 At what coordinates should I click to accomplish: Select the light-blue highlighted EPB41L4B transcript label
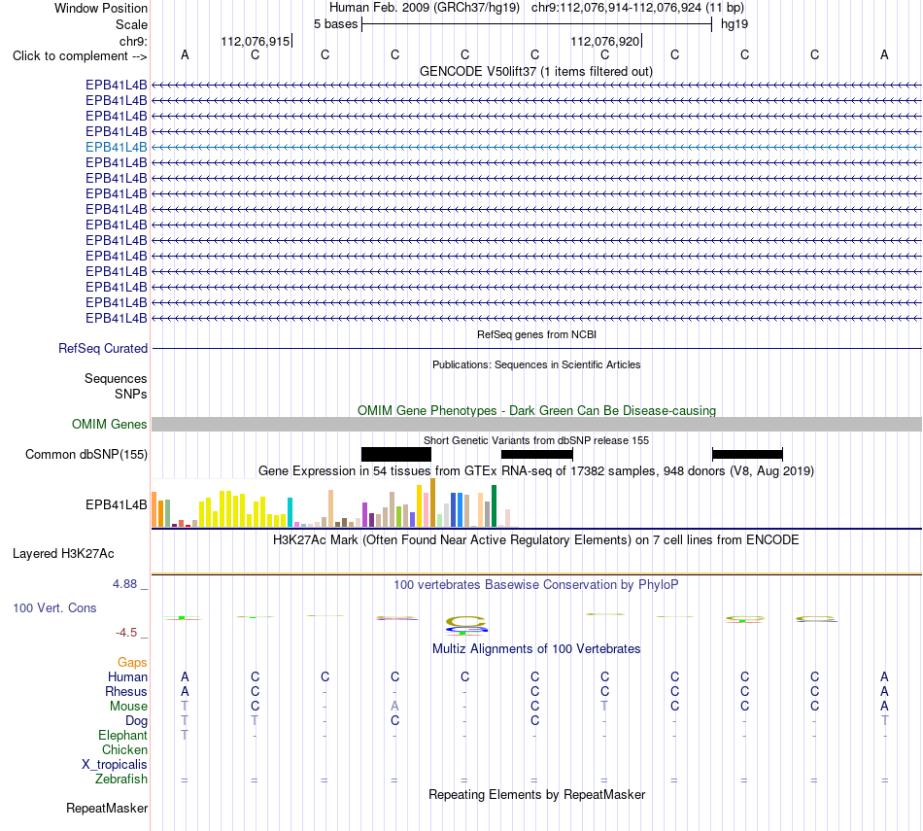(116, 147)
